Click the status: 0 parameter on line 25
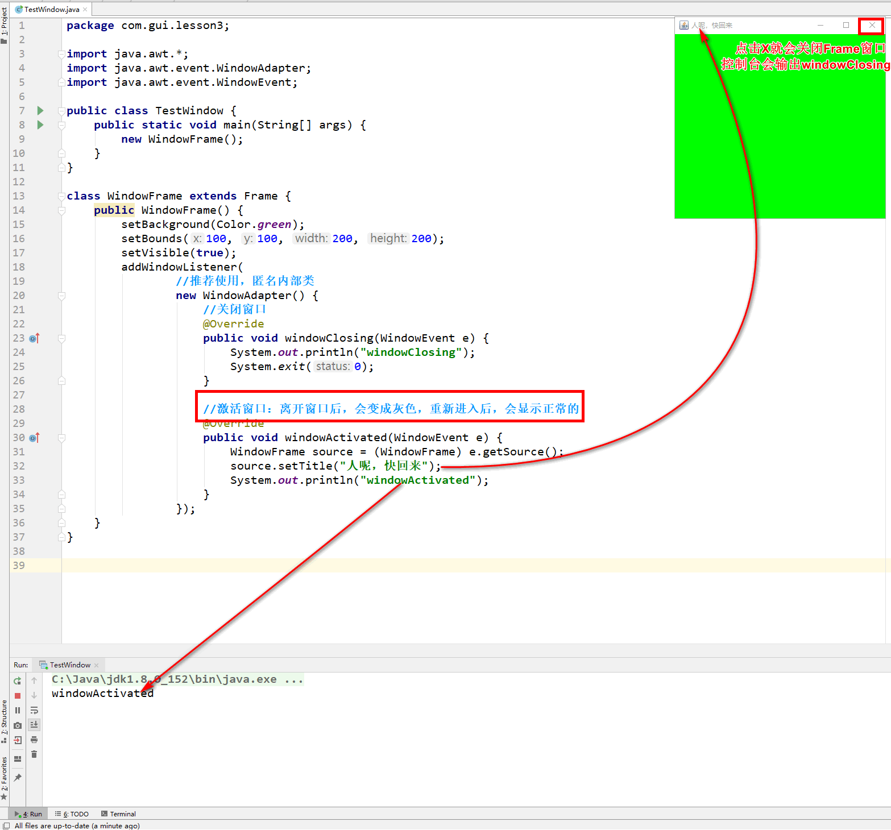Viewport: 891px width, 830px height. tap(338, 367)
